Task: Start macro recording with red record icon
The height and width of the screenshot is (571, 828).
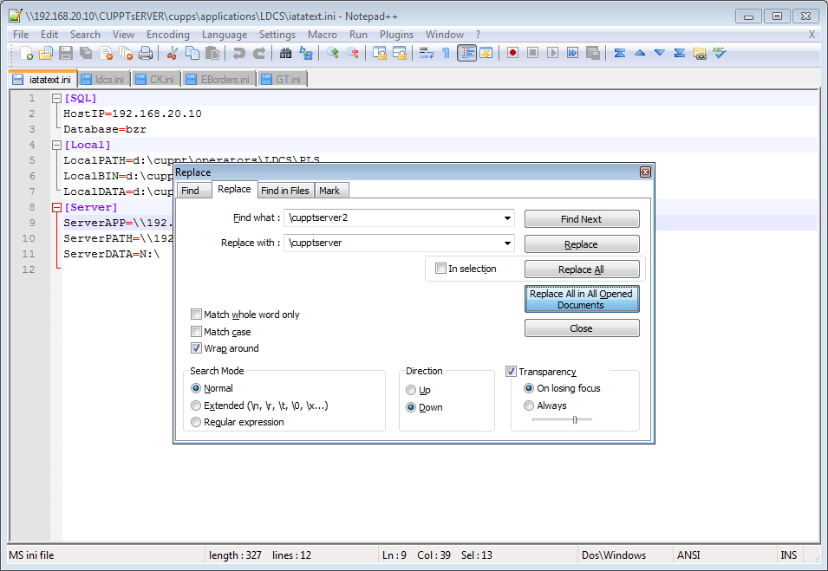Action: pos(513,54)
